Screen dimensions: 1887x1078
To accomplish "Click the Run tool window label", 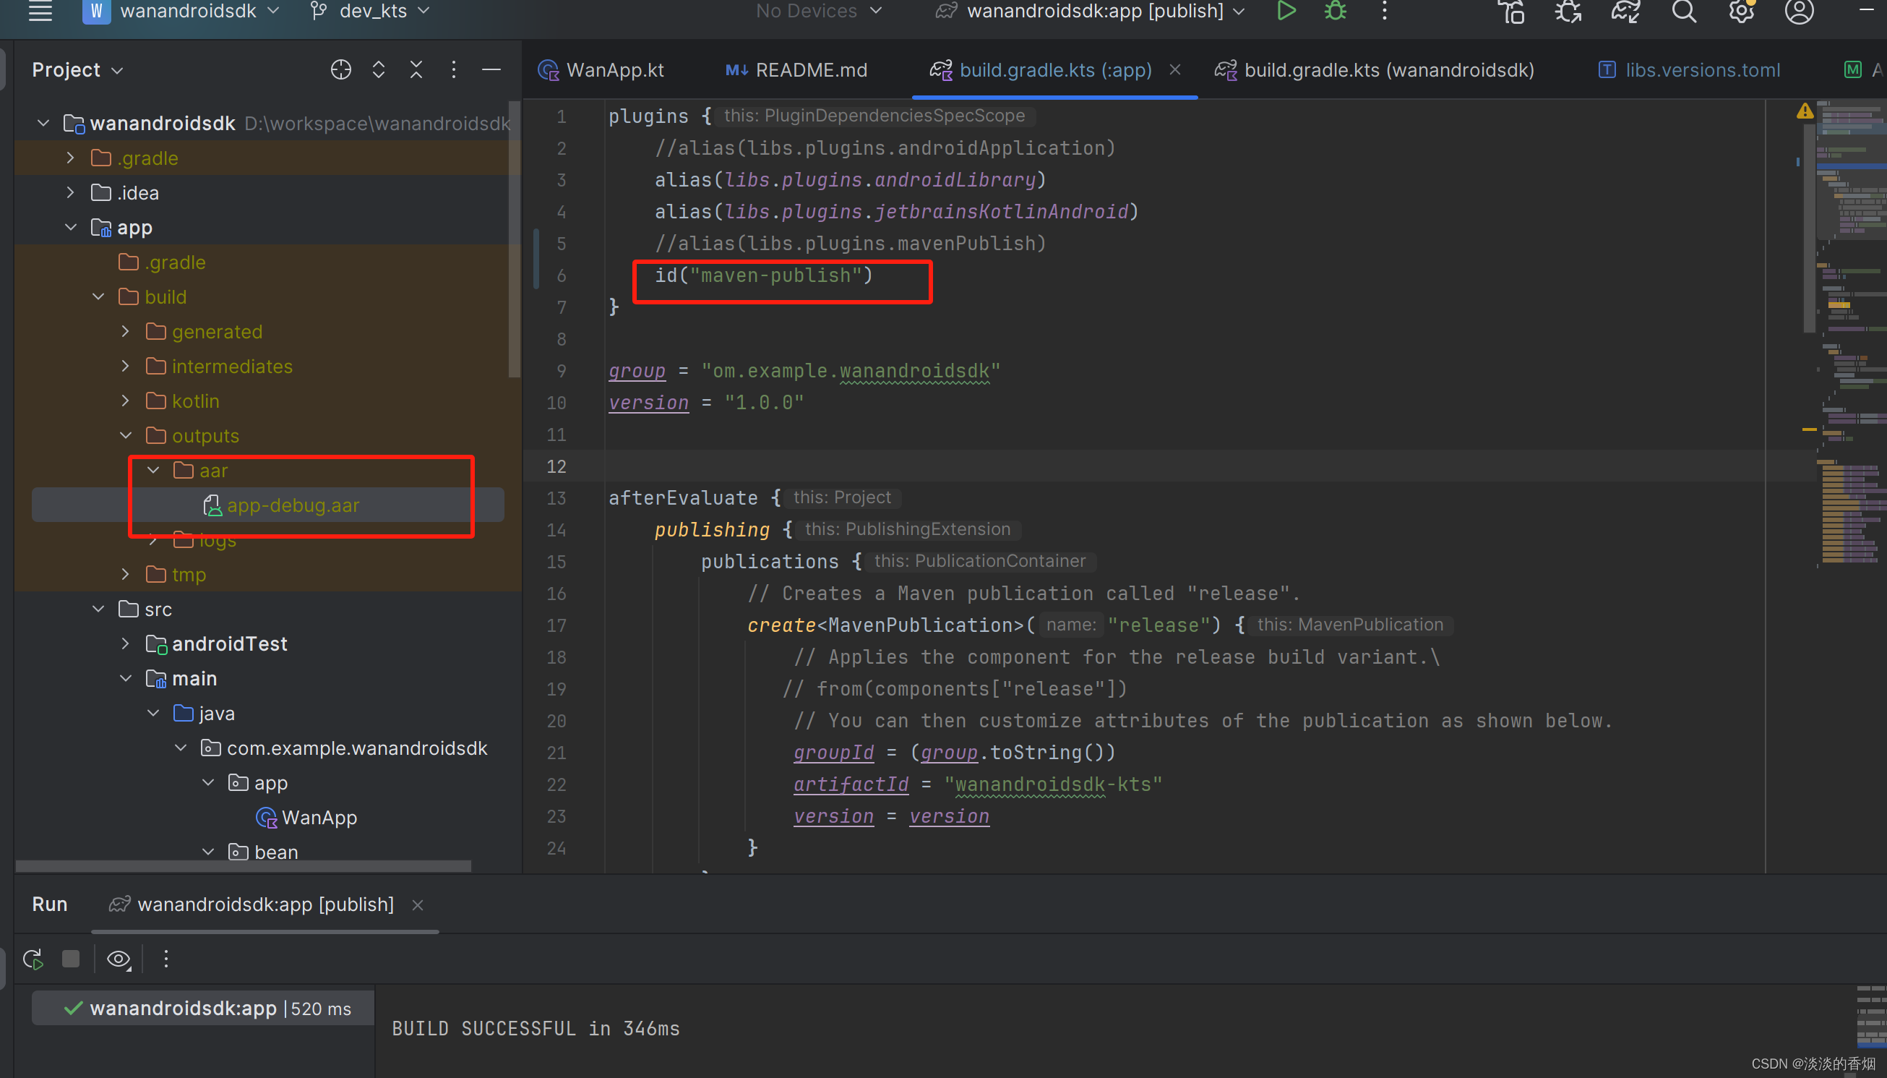I will pyautogui.click(x=50, y=904).
